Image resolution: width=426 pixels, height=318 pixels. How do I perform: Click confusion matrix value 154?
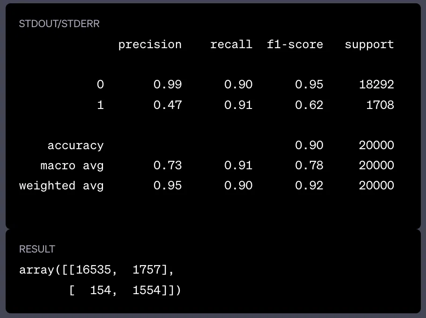(101, 290)
